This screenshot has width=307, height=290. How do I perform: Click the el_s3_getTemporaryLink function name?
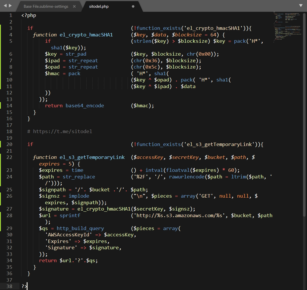[x=92, y=157]
